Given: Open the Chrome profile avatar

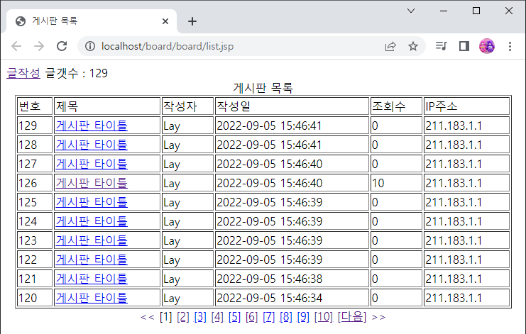Looking at the screenshot, I should click(487, 46).
